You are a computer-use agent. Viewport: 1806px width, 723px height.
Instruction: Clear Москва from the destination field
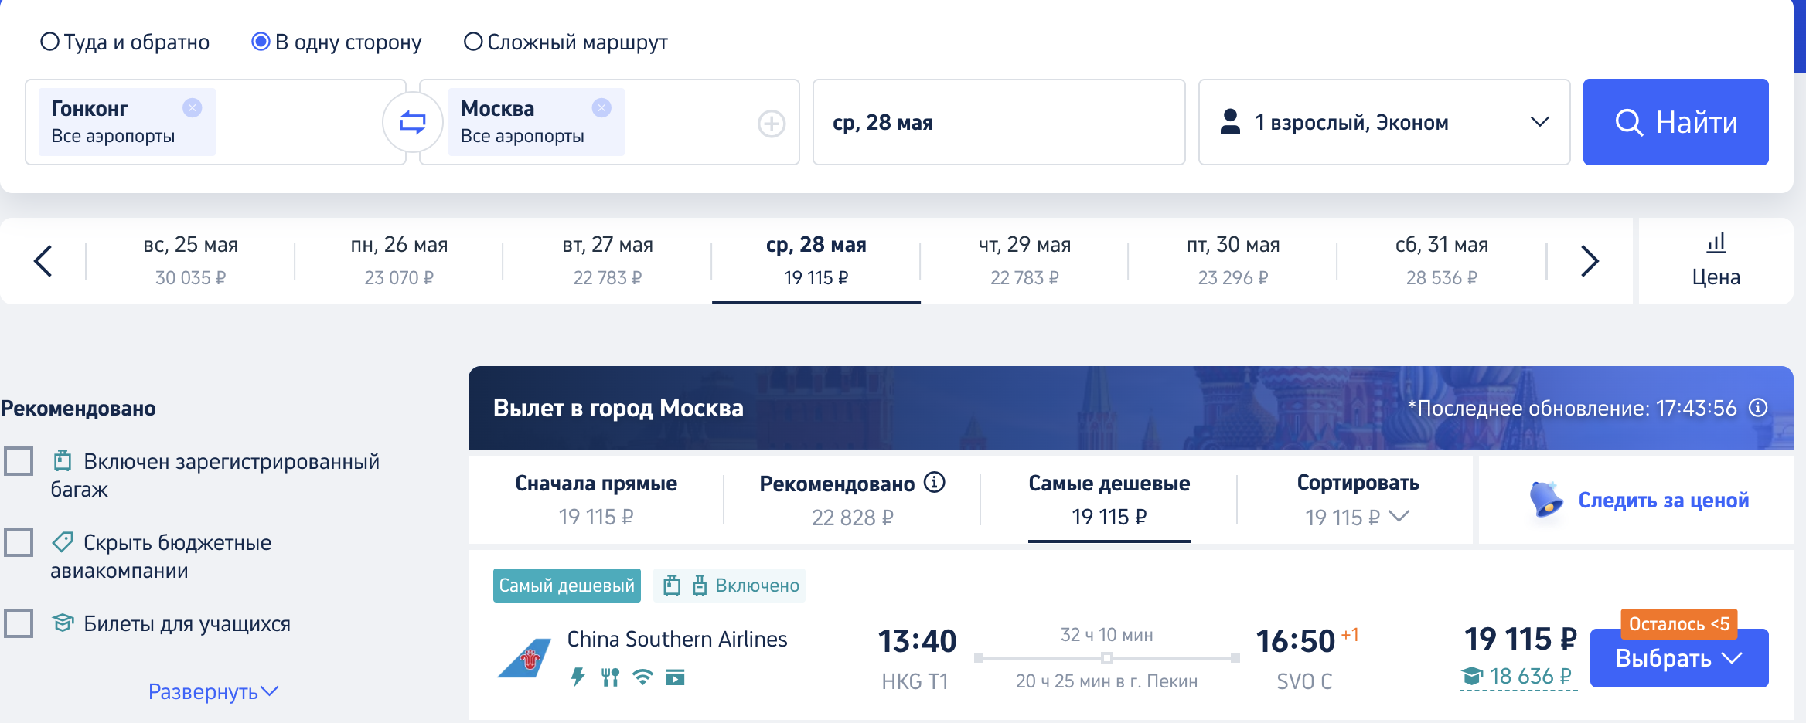(x=601, y=107)
